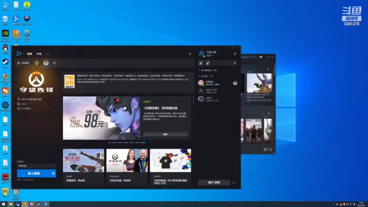
Task: Click the 16+ age rating badge
Action: tap(69, 81)
